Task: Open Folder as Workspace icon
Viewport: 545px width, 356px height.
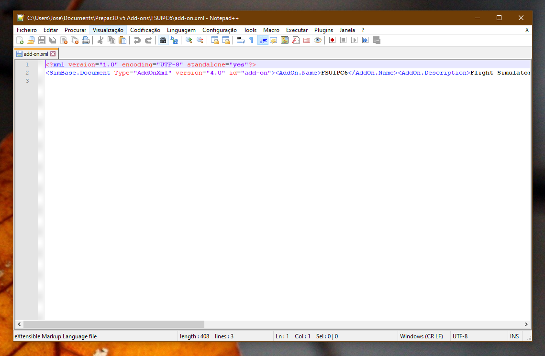Action: tap(307, 40)
